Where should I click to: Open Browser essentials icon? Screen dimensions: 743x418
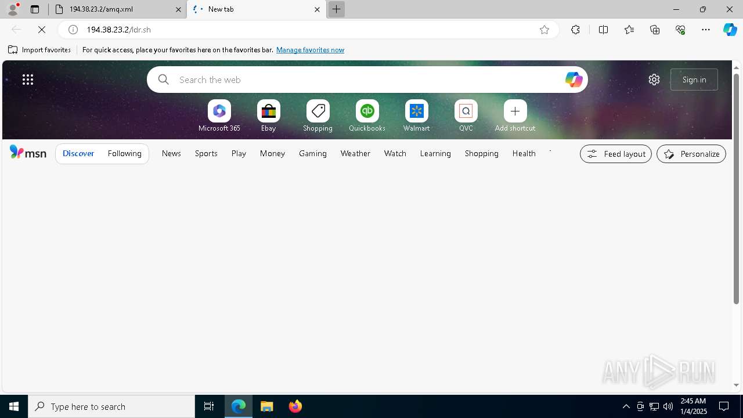point(680,30)
